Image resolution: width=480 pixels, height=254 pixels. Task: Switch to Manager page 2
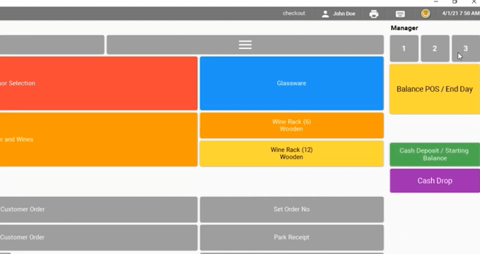pos(435,48)
